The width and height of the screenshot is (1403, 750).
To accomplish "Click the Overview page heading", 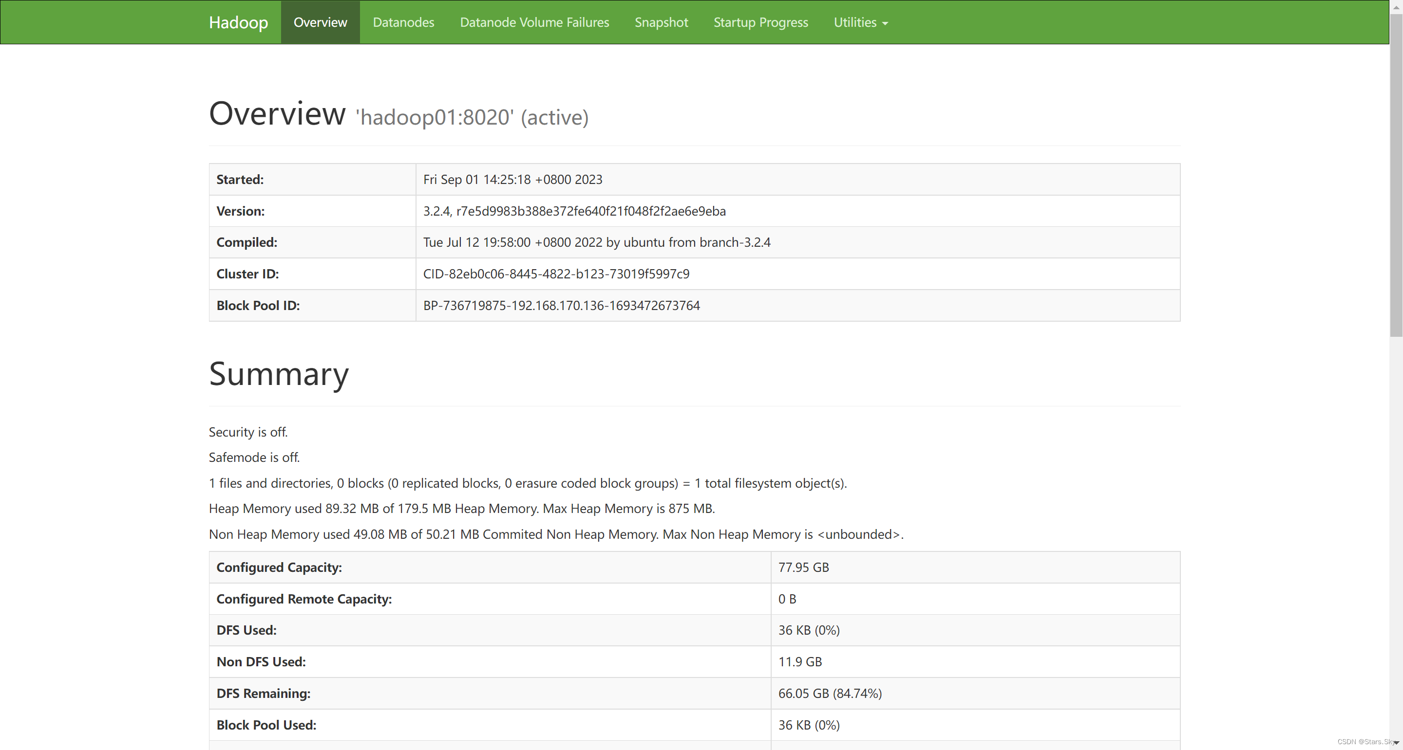I will [277, 114].
